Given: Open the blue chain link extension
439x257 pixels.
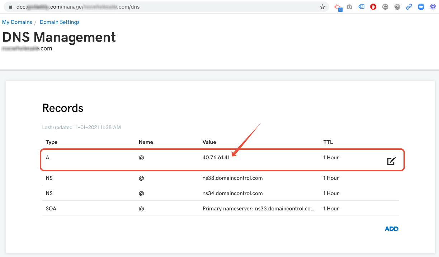Looking at the screenshot, I should 409,7.
